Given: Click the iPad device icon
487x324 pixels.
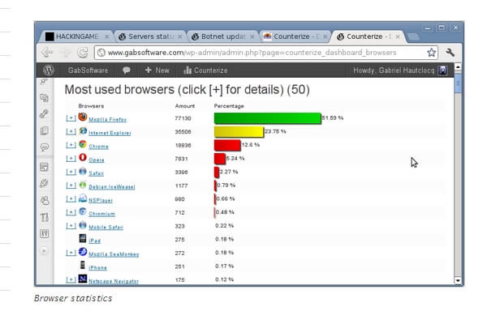Looking at the screenshot, I should click(83, 238).
